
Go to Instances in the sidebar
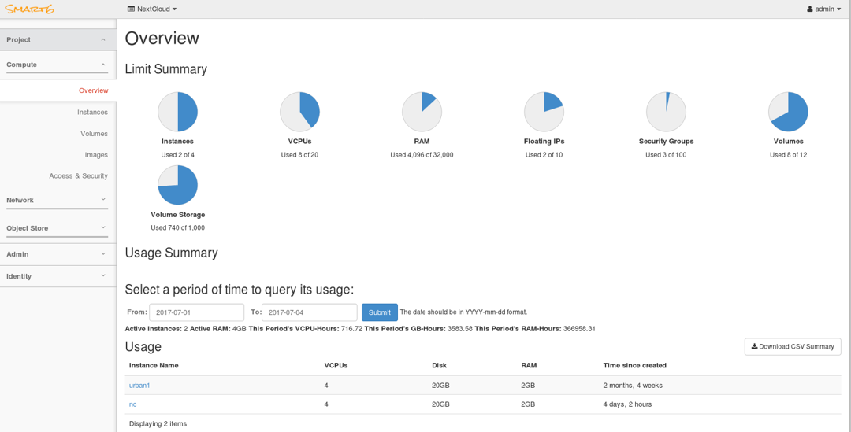[x=92, y=113]
